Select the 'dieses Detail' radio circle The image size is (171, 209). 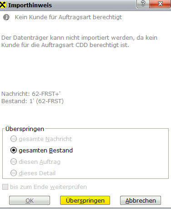pos(14,173)
